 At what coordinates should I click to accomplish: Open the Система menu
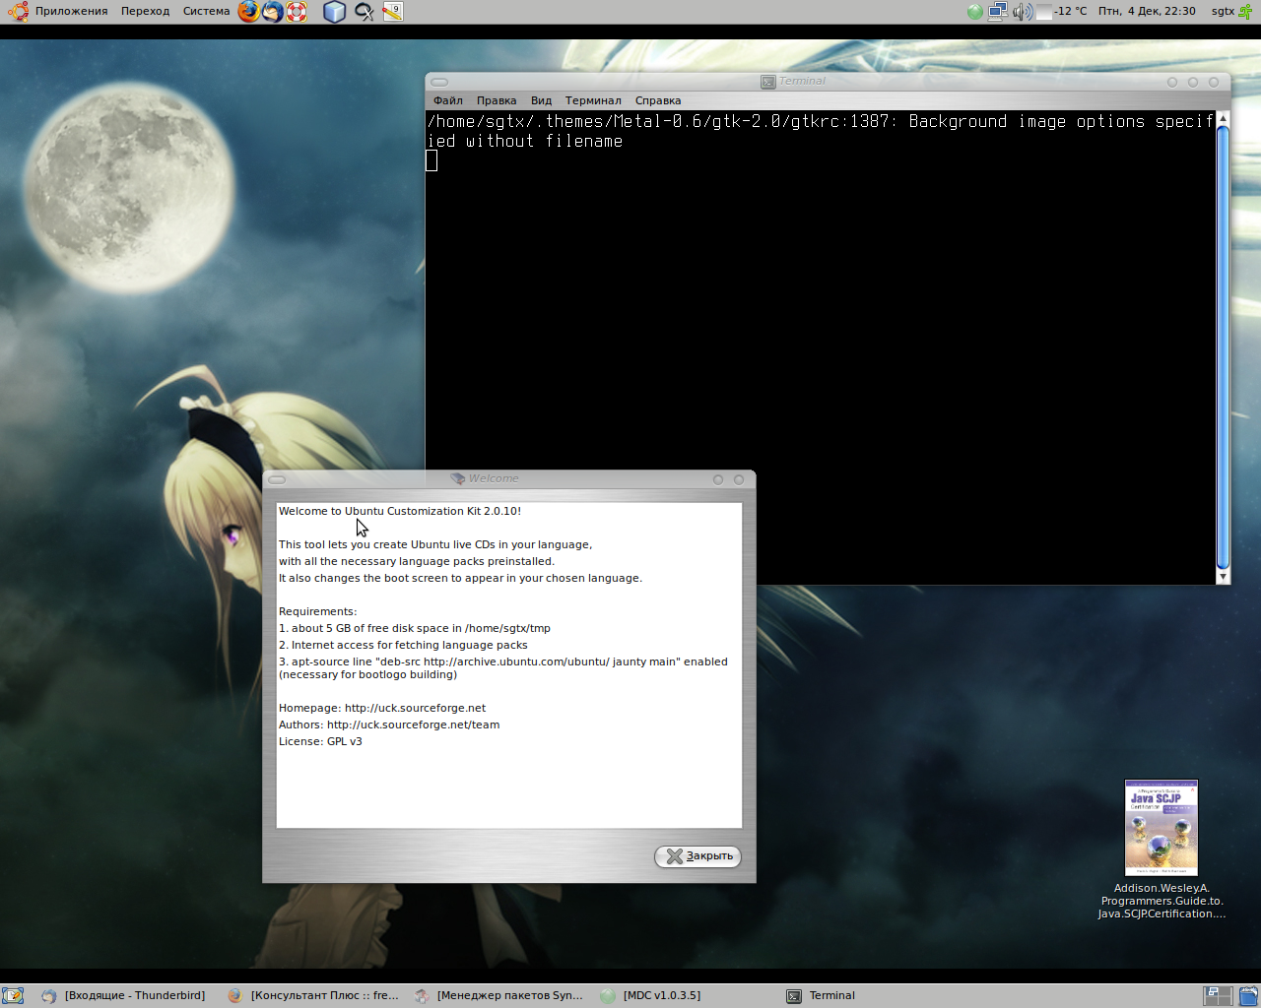pyautogui.click(x=206, y=12)
